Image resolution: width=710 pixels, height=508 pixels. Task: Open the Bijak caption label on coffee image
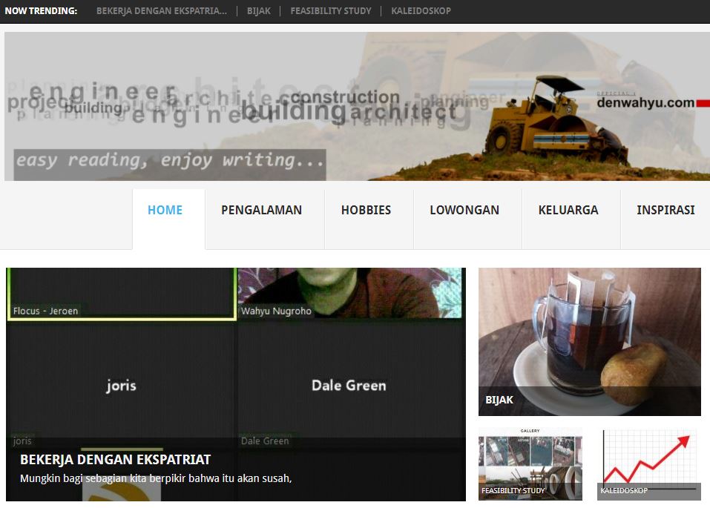(x=499, y=400)
